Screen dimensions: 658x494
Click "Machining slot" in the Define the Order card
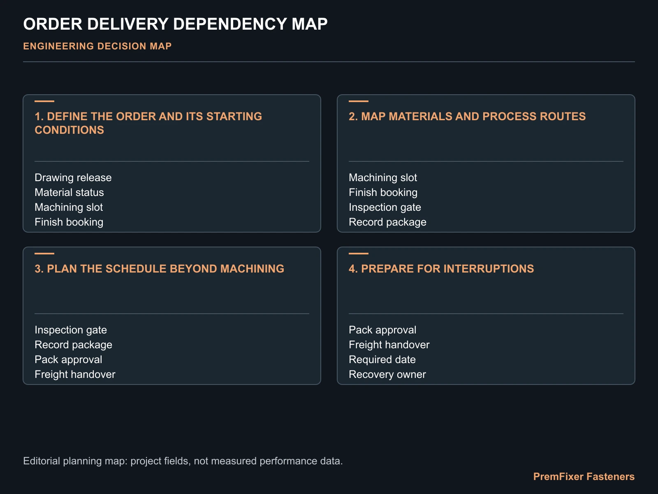(69, 207)
